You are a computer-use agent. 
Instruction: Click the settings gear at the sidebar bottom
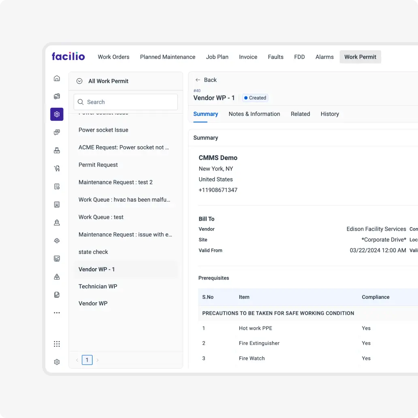pos(57,362)
